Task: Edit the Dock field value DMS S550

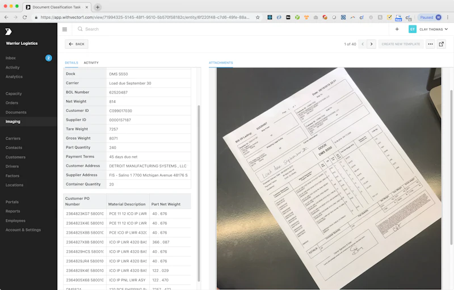Action: (x=149, y=74)
